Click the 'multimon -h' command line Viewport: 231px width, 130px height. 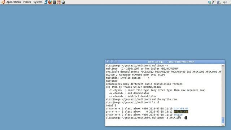point(137,66)
